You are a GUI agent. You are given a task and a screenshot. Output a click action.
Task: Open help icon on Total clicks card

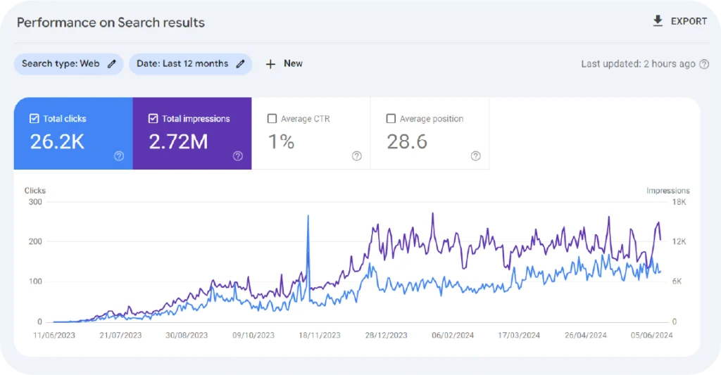119,156
